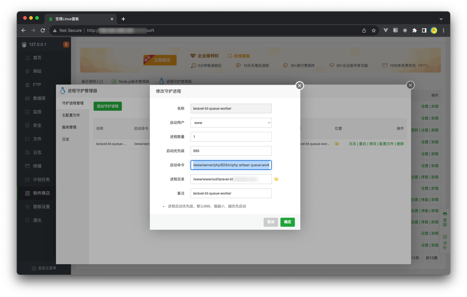Viewport: 467px width, 297px height.
Task: Open Chrome three-dot menu
Action: pos(444,31)
